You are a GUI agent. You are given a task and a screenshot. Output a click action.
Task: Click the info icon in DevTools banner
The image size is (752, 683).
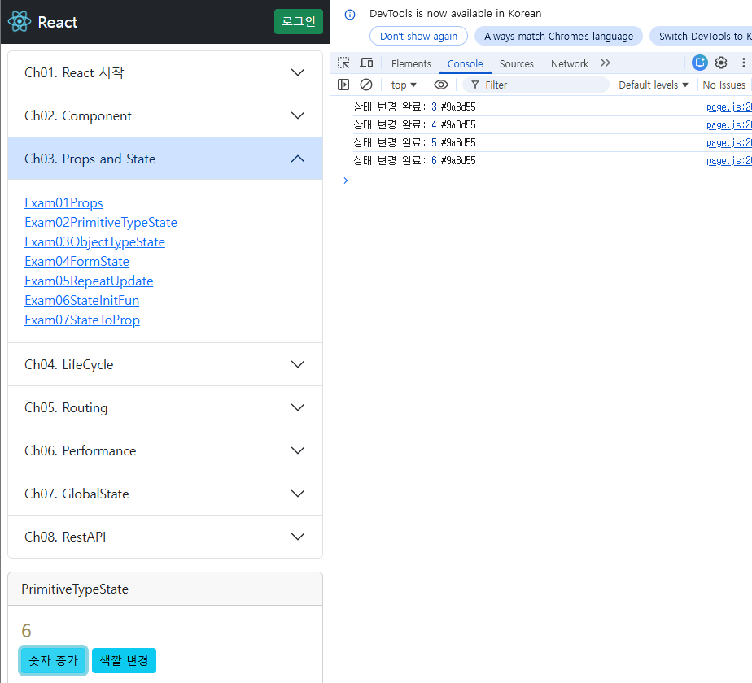coord(350,15)
